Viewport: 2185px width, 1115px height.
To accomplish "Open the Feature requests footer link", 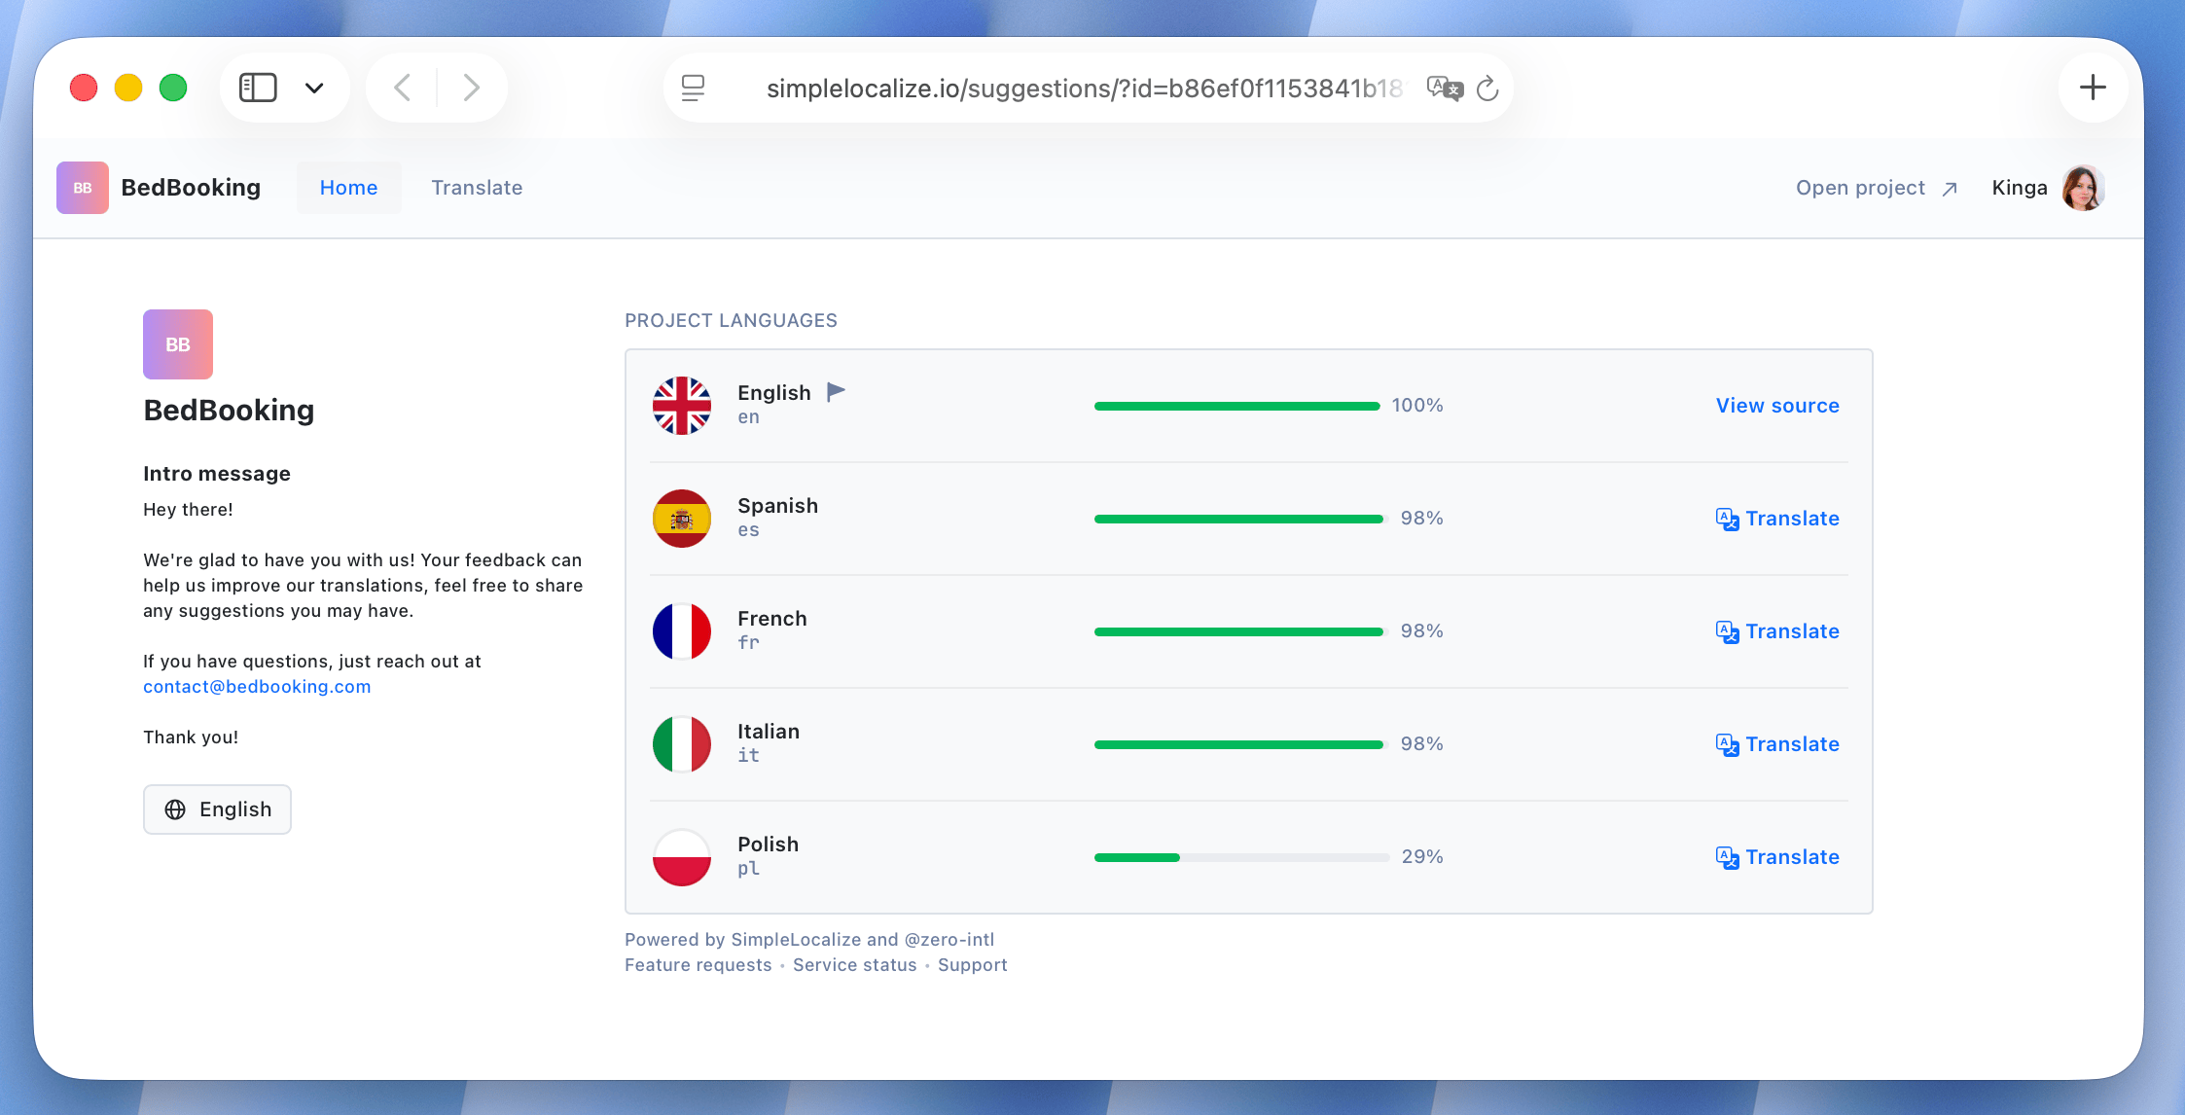I will 698,965.
